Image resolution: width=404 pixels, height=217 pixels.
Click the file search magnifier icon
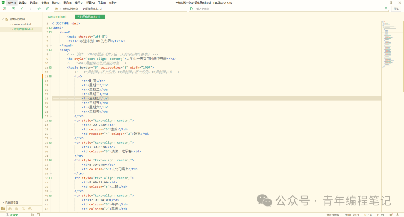pos(192,9)
